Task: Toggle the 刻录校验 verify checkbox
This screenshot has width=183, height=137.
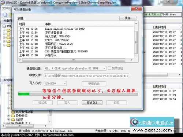Action: (109, 68)
